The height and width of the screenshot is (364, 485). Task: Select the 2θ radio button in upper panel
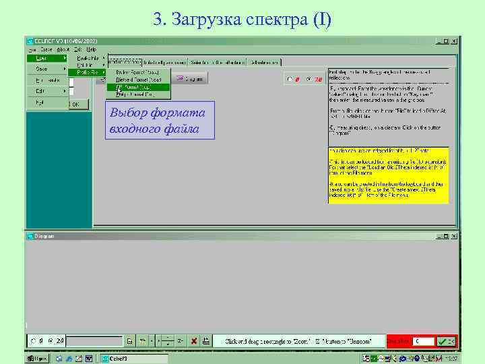(309, 80)
